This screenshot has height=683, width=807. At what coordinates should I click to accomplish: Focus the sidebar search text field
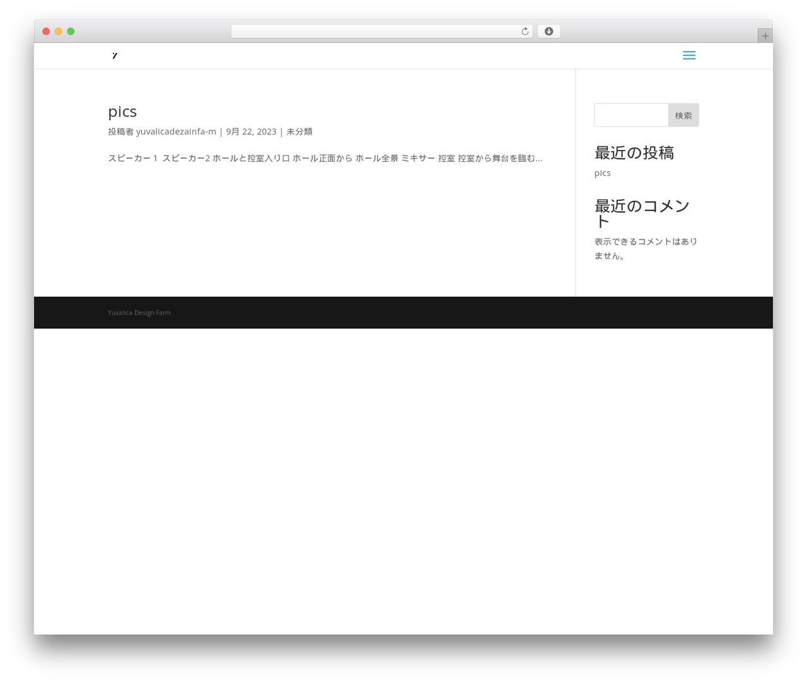pos(631,115)
